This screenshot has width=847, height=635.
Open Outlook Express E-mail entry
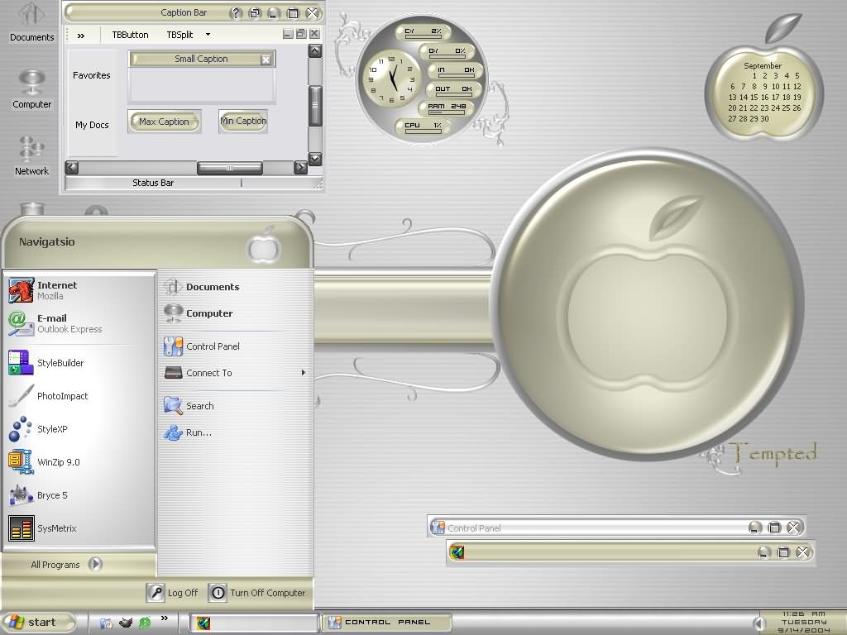[x=80, y=323]
